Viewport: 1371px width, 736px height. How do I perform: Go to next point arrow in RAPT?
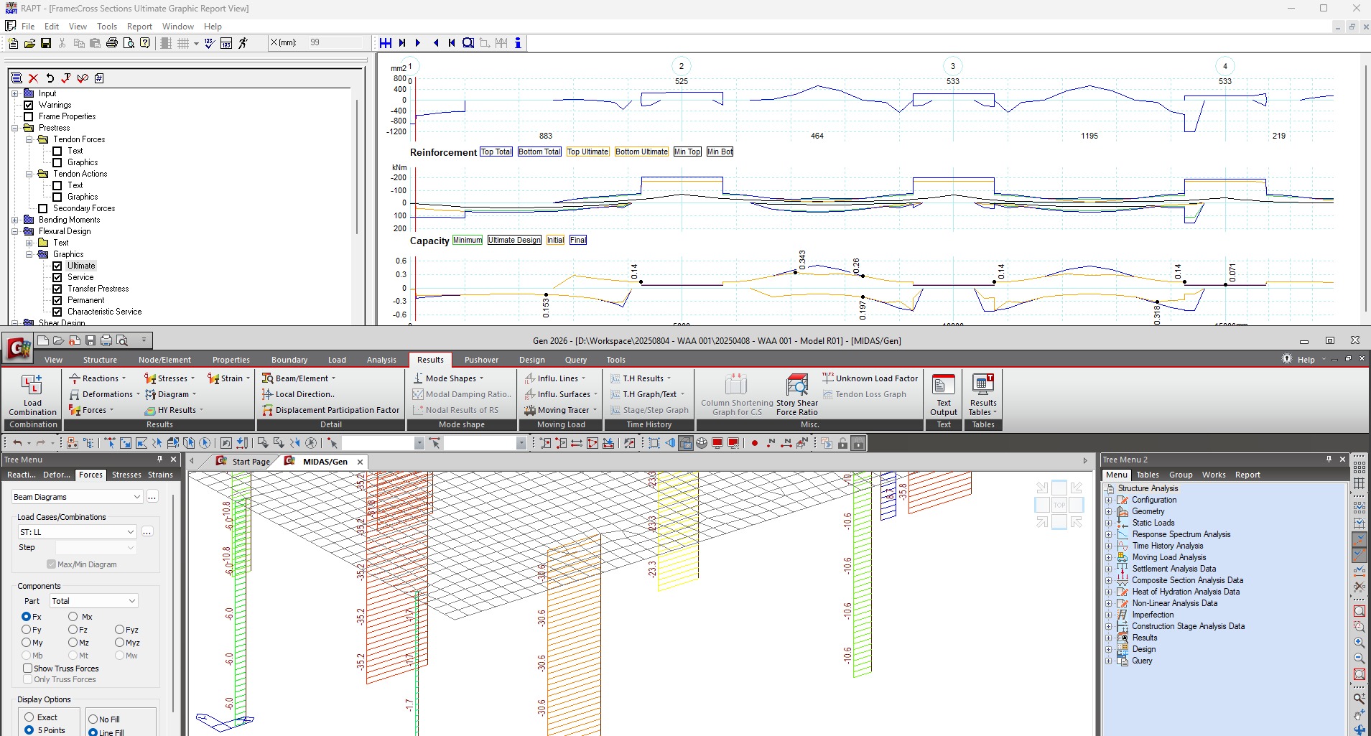click(x=418, y=43)
